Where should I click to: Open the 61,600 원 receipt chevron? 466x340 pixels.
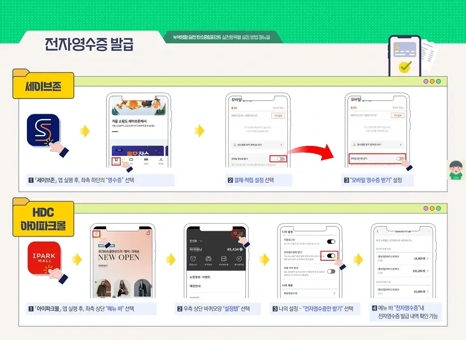click(428, 291)
